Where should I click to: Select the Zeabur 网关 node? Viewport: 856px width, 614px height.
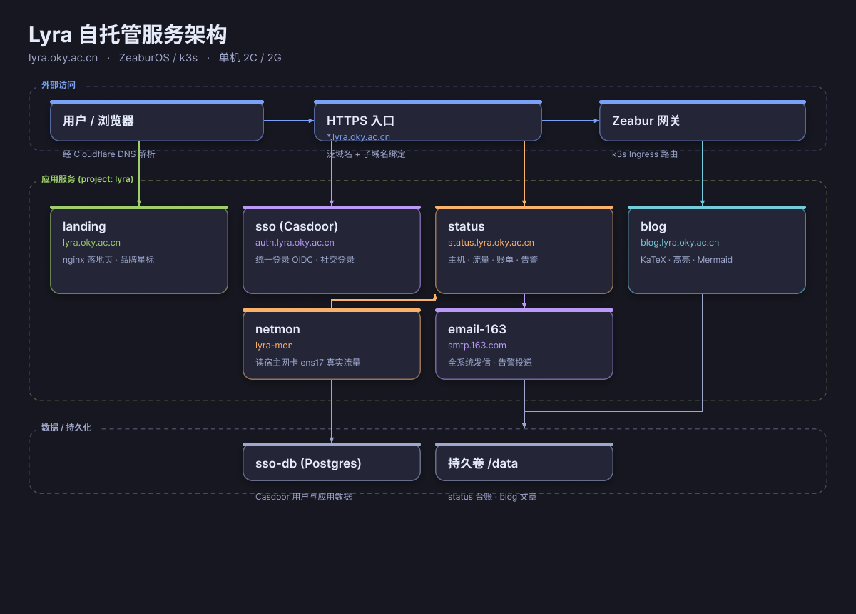pyautogui.click(x=703, y=121)
